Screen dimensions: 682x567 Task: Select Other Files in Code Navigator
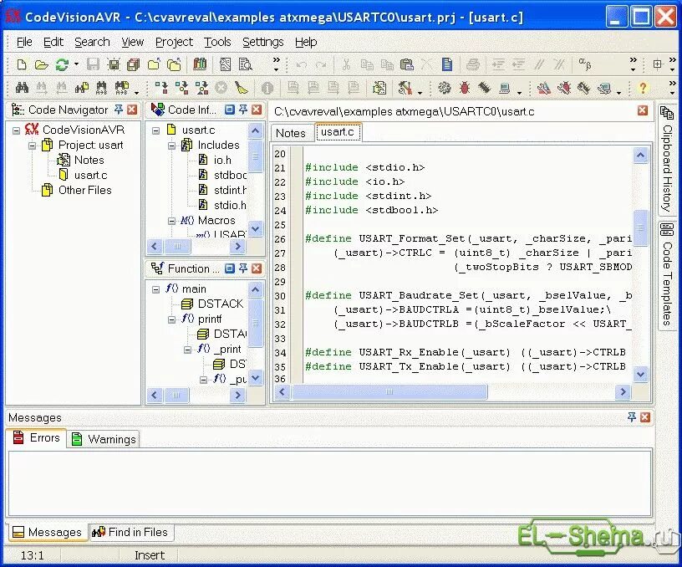84,190
